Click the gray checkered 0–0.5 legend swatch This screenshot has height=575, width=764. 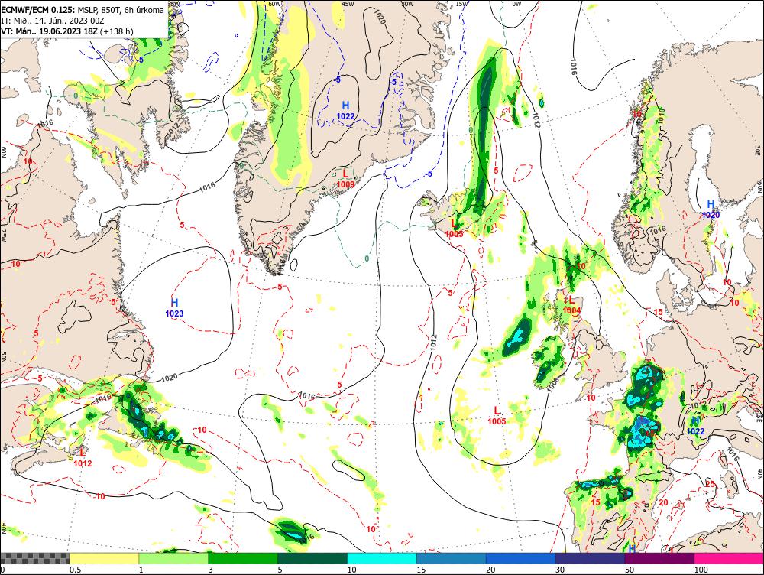coord(34,558)
